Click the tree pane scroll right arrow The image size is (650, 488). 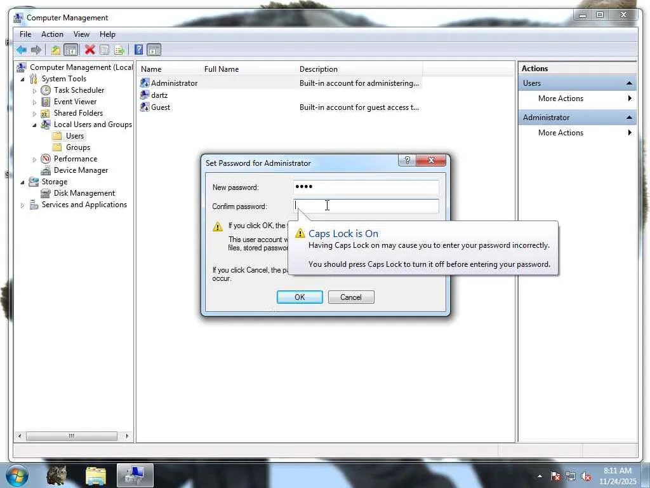click(127, 436)
